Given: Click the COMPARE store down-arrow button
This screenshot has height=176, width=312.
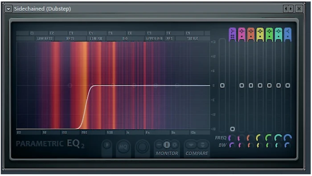Looking at the screenshot, I should pyautogui.click(x=191, y=145).
